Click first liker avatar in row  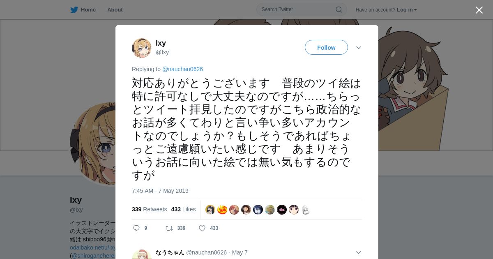tap(210, 210)
